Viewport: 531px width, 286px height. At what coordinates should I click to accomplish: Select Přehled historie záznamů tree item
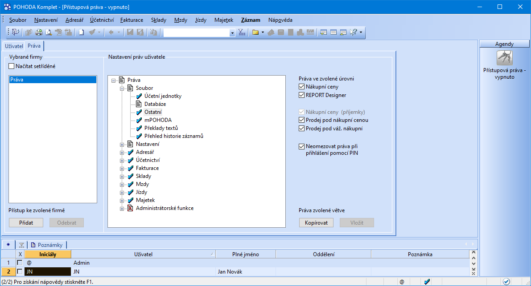tap(174, 136)
